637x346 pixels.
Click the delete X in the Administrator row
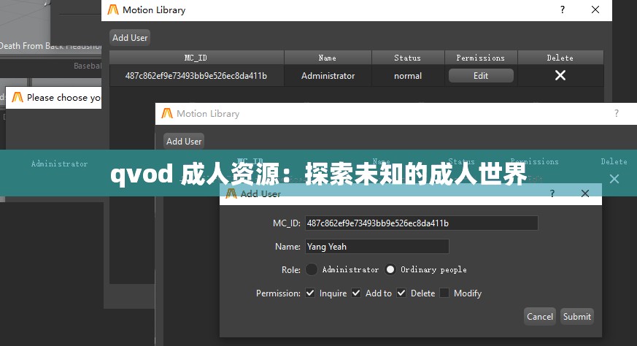pyautogui.click(x=560, y=75)
